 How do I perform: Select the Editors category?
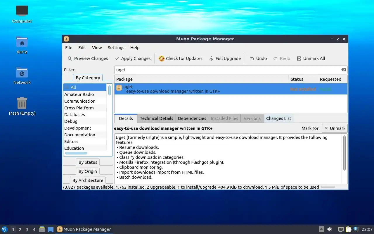[85, 142]
